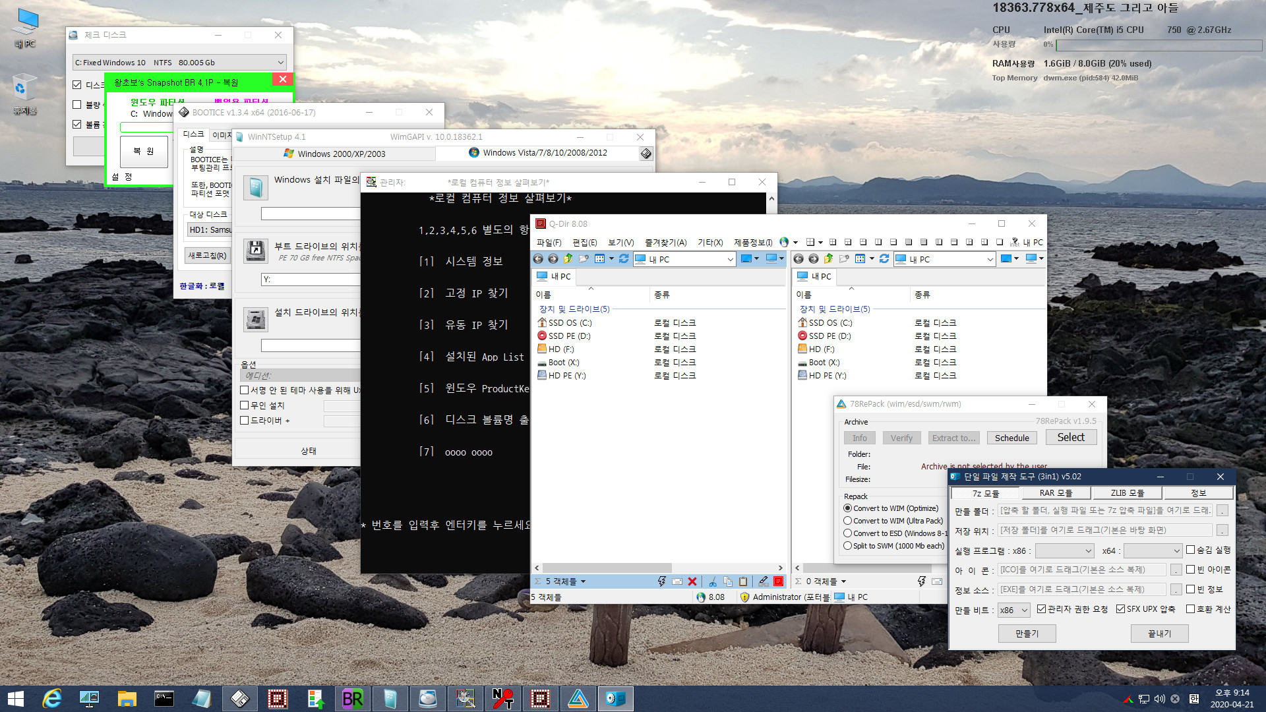Click 만들기 button in 단일파일 도구
The height and width of the screenshot is (712, 1266).
1026,634
